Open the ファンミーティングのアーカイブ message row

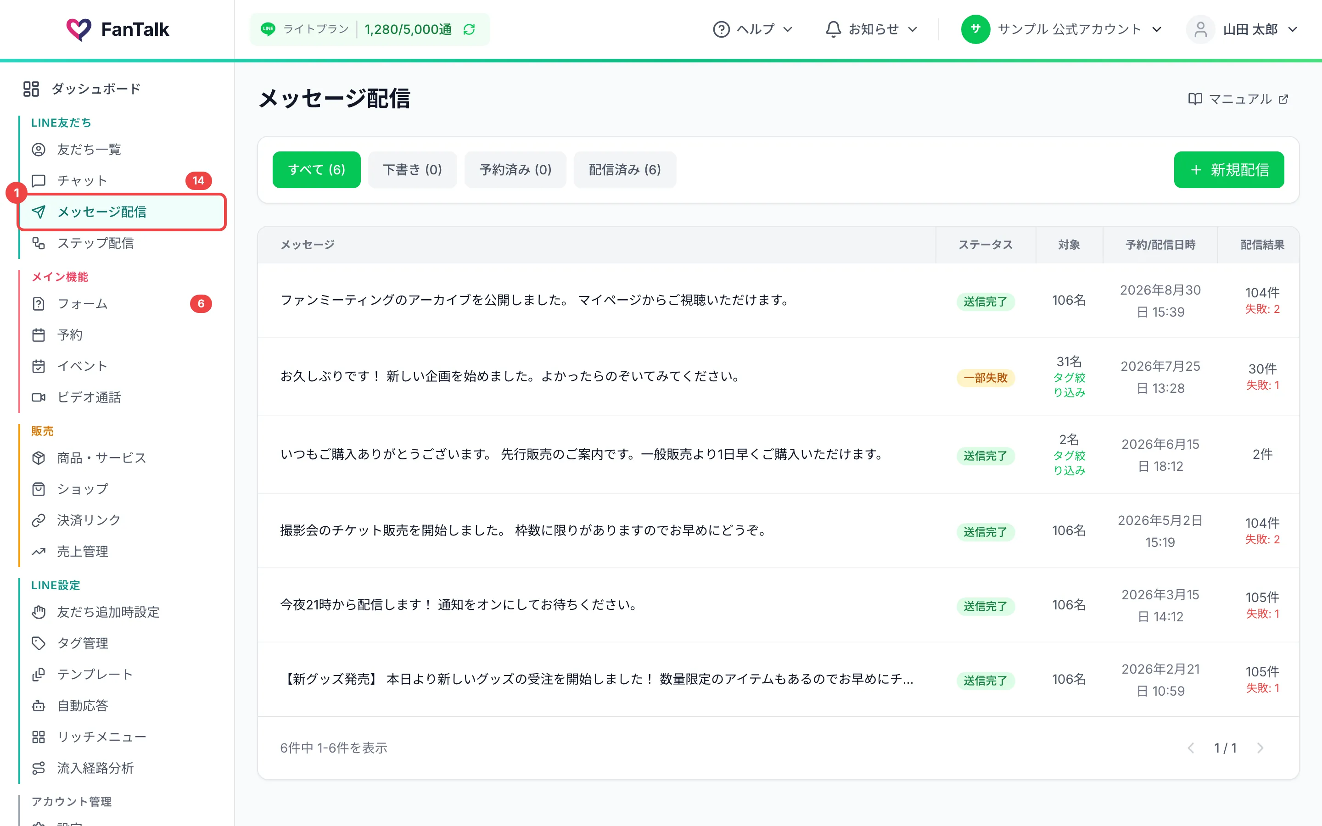tap(778, 300)
